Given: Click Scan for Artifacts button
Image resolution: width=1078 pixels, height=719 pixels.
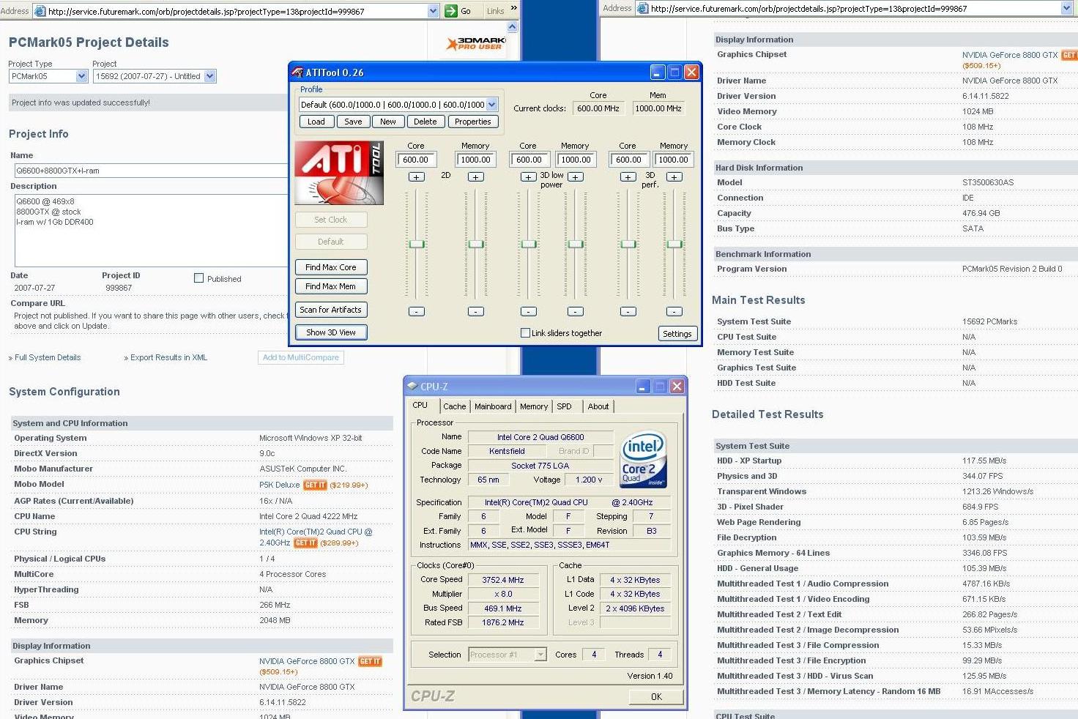Looking at the screenshot, I should [331, 310].
